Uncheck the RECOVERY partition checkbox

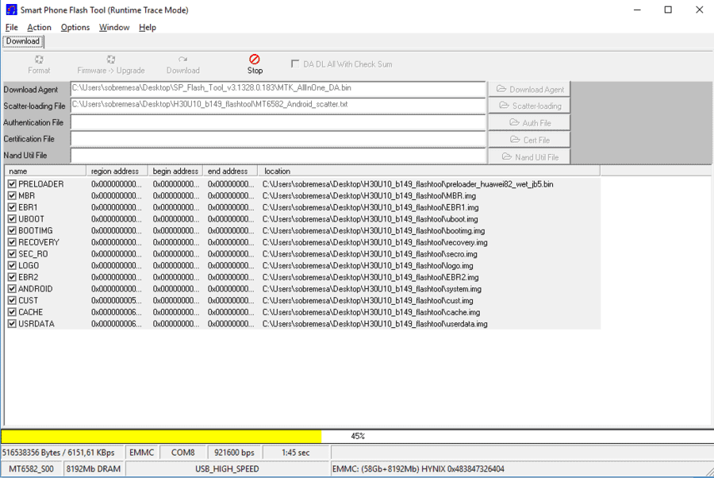12,242
